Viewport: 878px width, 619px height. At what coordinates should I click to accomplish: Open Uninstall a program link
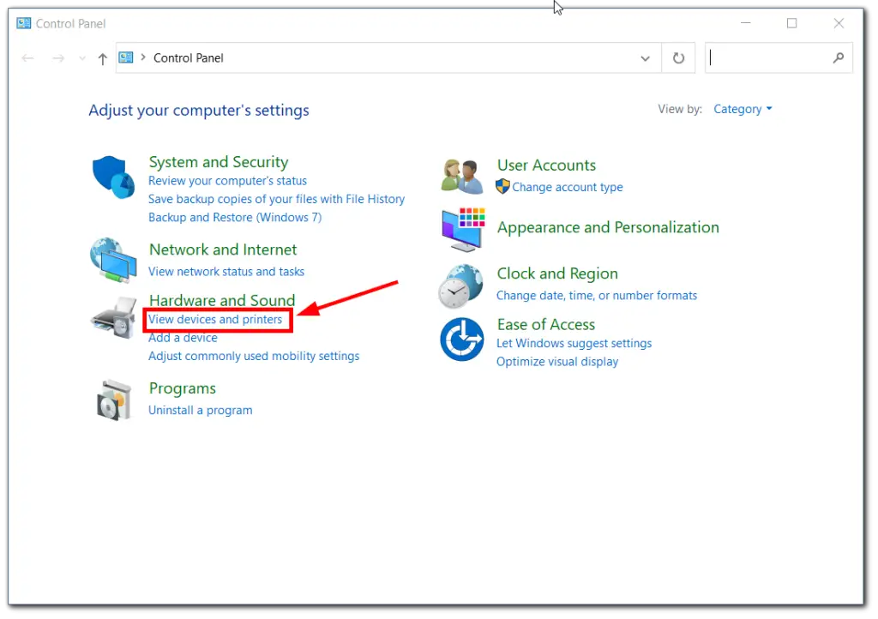click(x=201, y=411)
